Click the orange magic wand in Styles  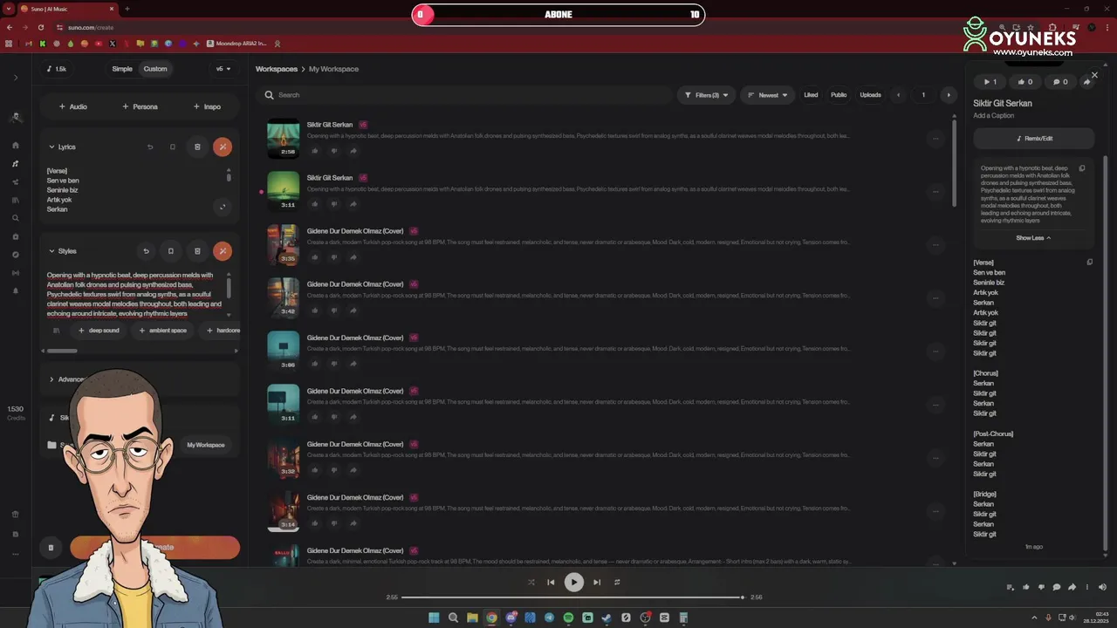(223, 251)
